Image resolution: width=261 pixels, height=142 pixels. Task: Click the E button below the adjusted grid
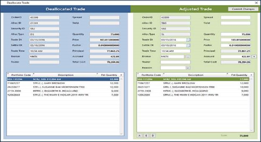point(146,135)
